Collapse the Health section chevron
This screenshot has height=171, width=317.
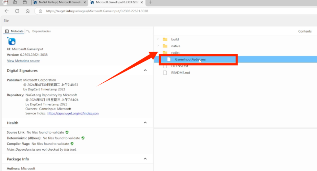[x=145, y=123]
